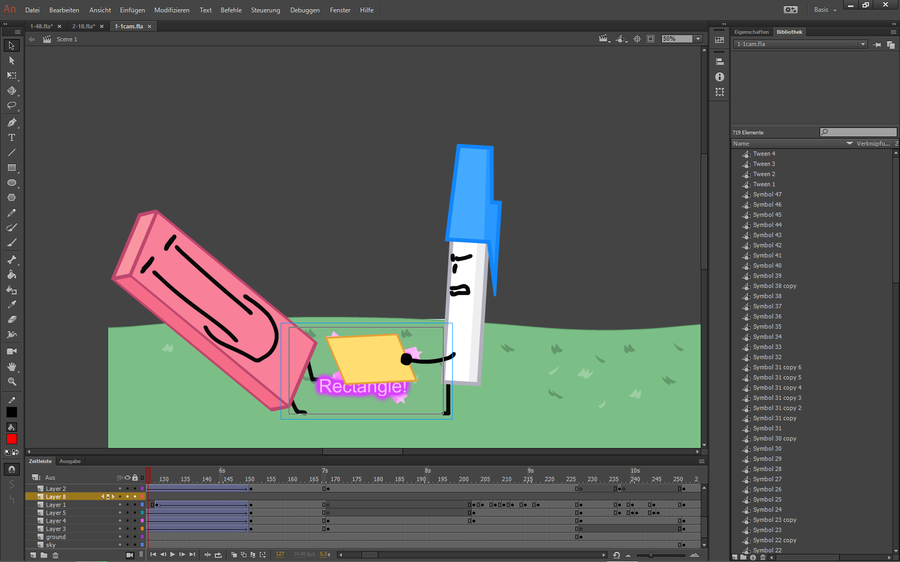Toggle visibility dot of Layer 2
The height and width of the screenshot is (562, 900).
point(127,489)
